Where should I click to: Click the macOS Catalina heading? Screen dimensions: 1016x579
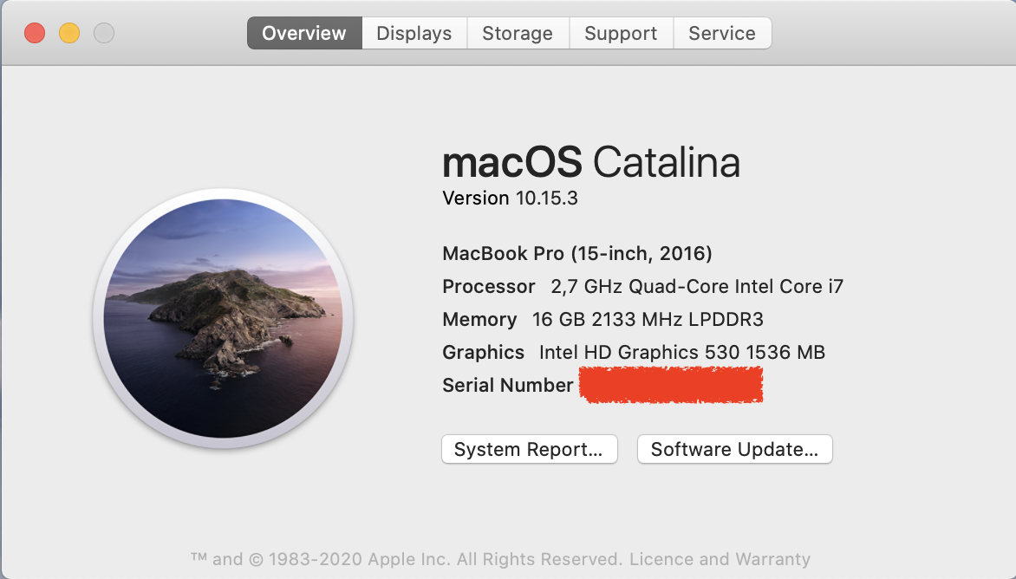591,161
